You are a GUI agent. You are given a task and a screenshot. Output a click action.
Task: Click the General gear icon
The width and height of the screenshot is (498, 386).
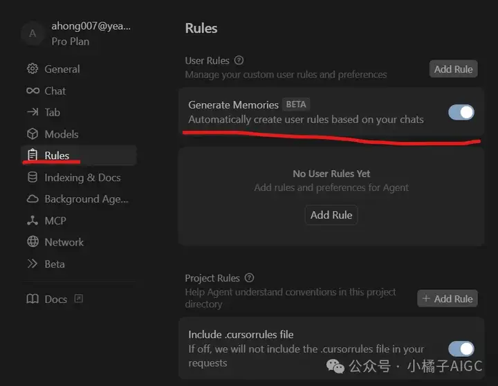click(33, 68)
